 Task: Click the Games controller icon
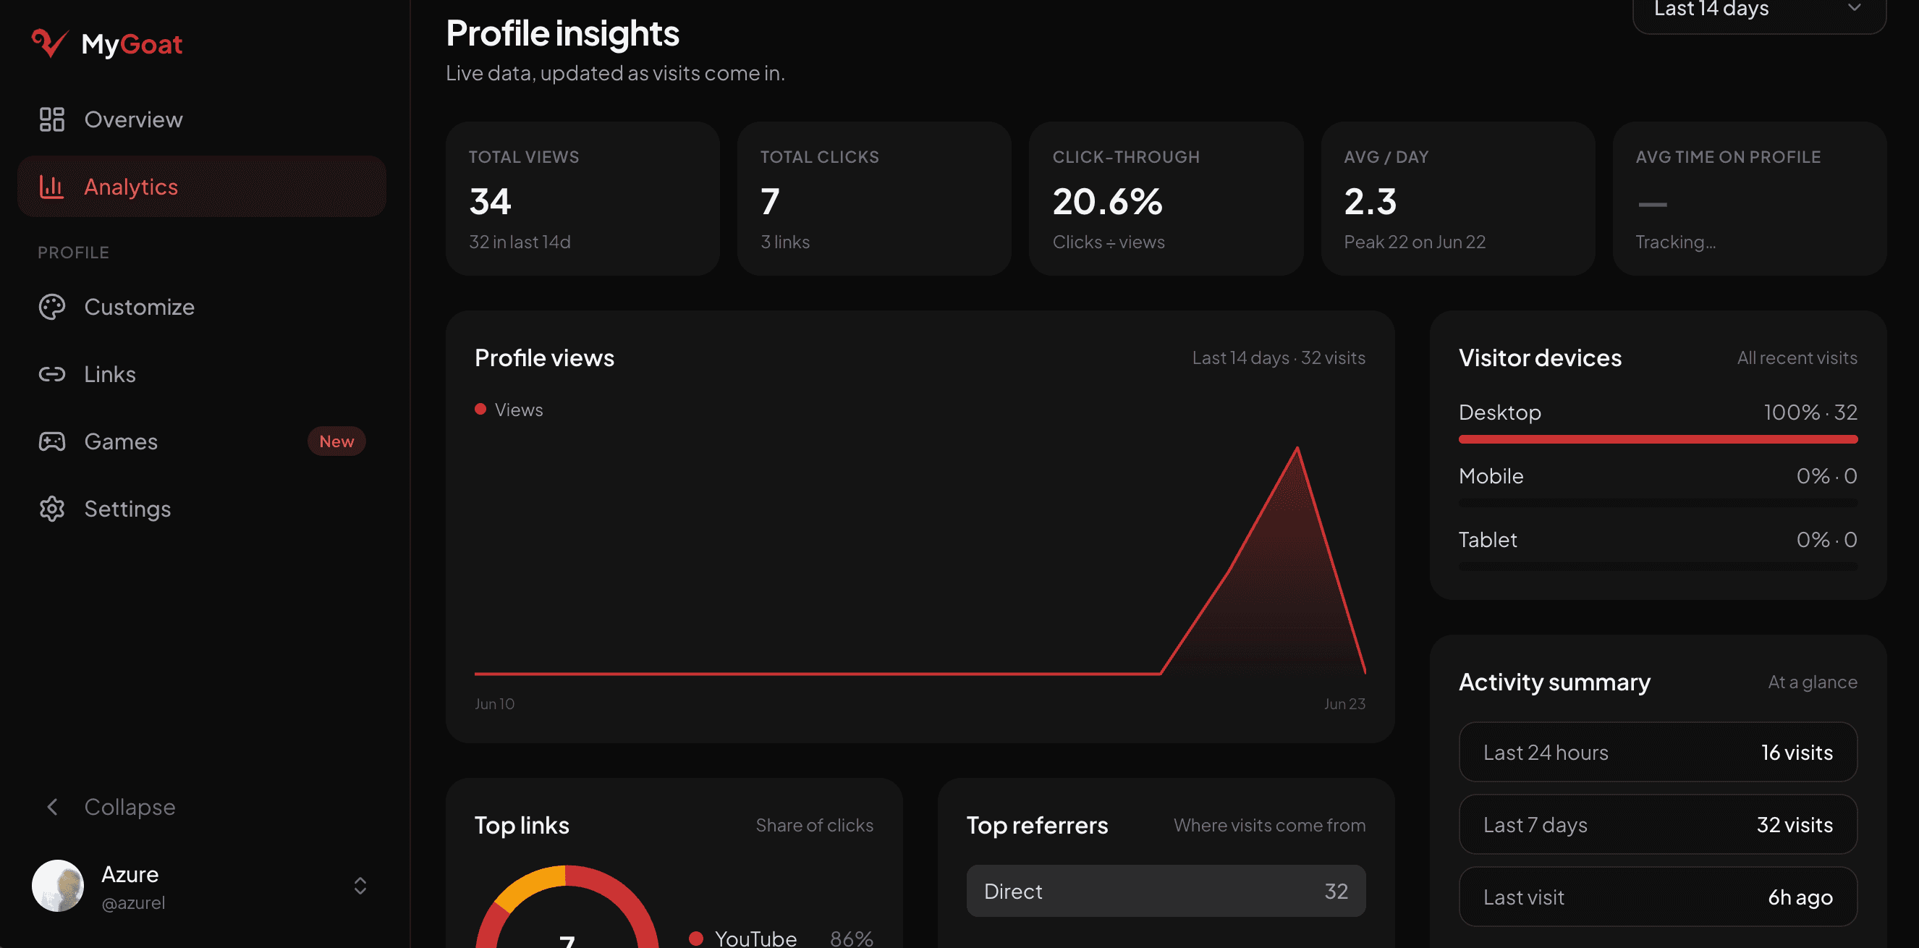tap(51, 441)
